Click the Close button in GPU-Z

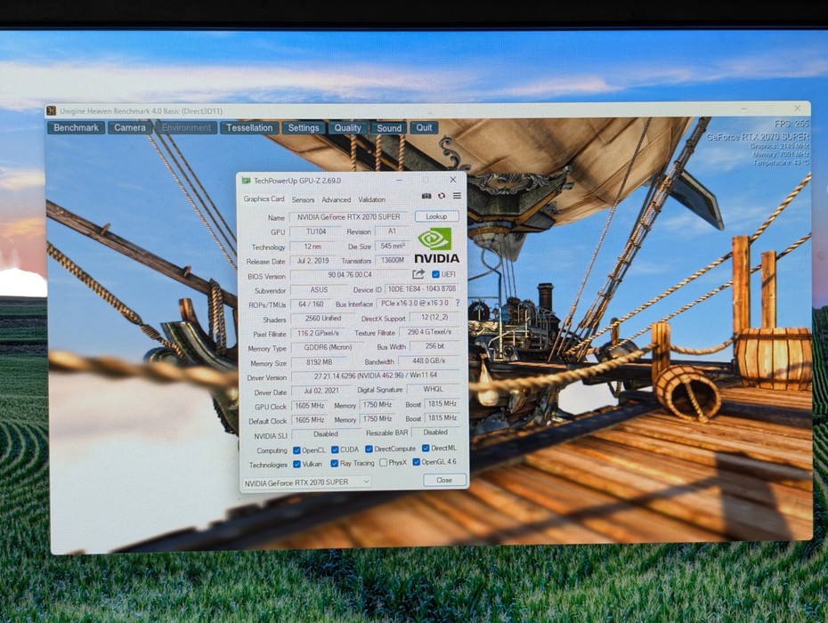pyautogui.click(x=444, y=480)
